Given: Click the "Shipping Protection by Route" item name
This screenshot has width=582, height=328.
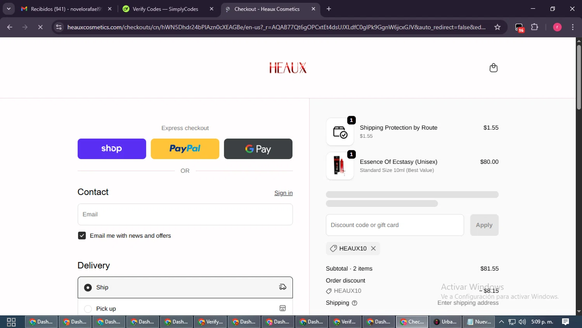Looking at the screenshot, I should click(398, 128).
